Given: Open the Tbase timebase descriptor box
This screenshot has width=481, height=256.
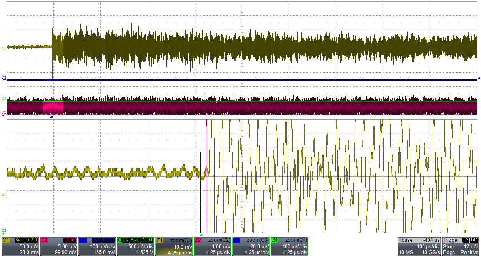Looking at the screenshot, I should pos(419,246).
